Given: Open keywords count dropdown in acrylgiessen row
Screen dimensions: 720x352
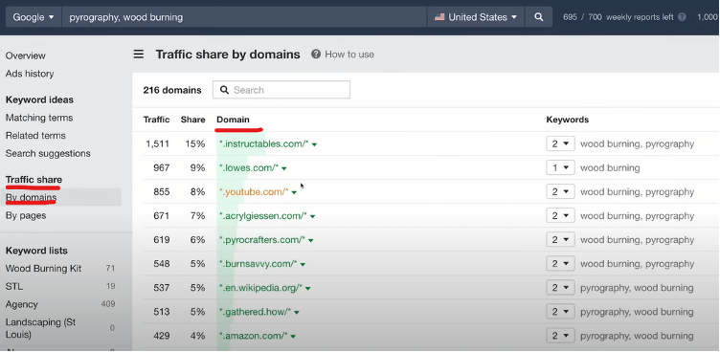Looking at the screenshot, I should [560, 216].
